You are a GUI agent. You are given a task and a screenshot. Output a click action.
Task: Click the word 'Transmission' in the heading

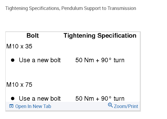click(122, 8)
